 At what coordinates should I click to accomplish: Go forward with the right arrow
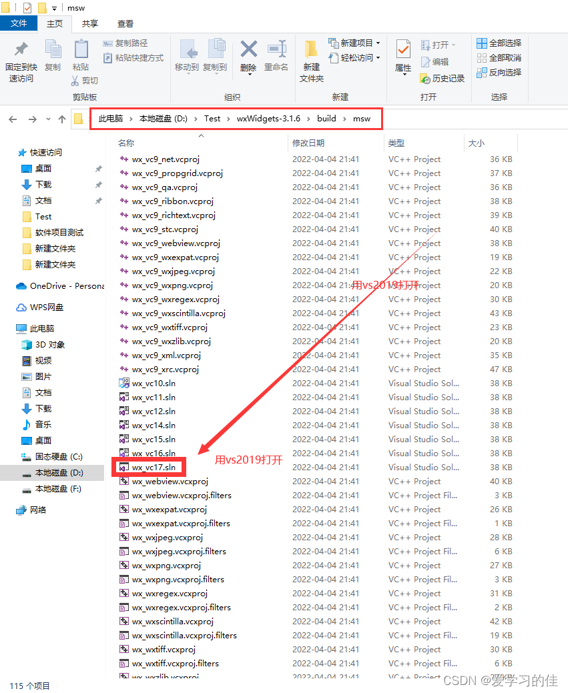[32, 119]
